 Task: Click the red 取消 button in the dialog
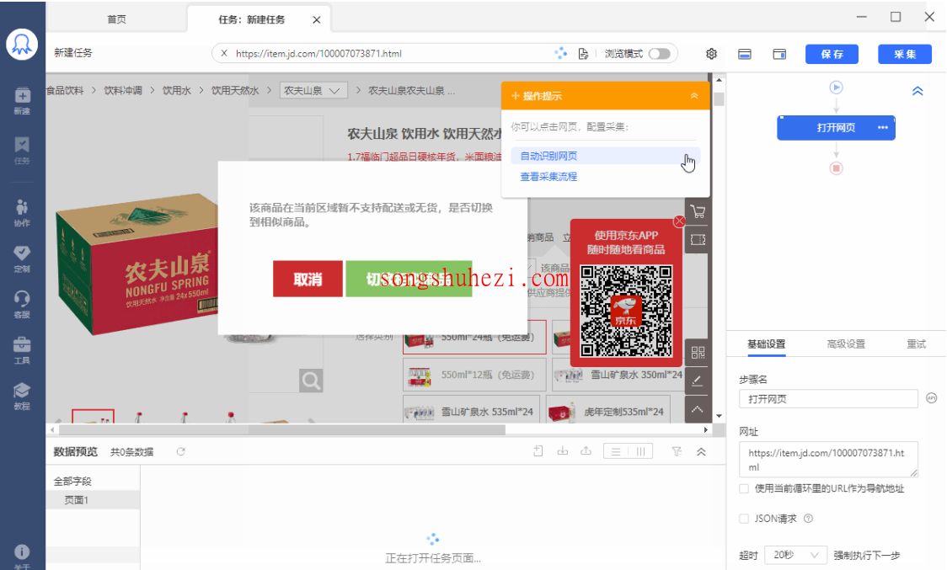(x=308, y=279)
